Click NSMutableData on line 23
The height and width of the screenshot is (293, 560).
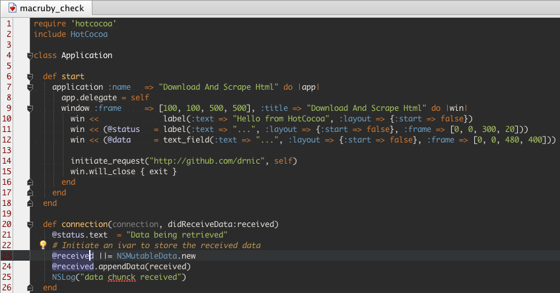click(147, 256)
